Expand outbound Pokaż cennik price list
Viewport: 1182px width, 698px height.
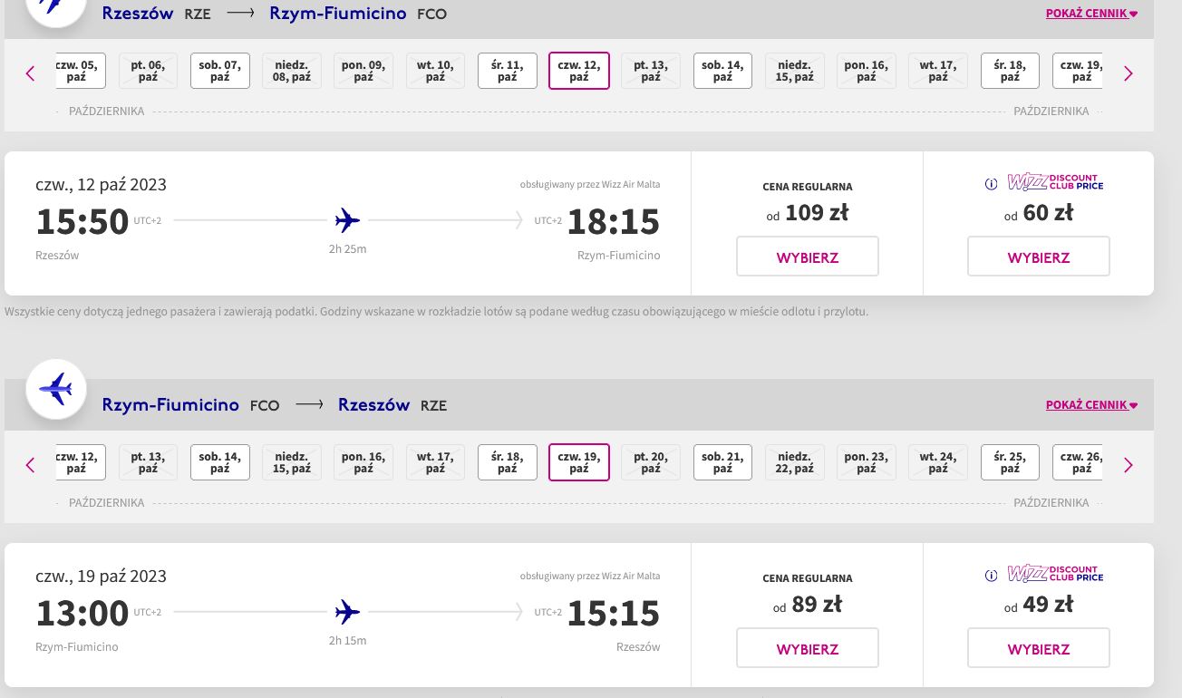click(x=1091, y=14)
